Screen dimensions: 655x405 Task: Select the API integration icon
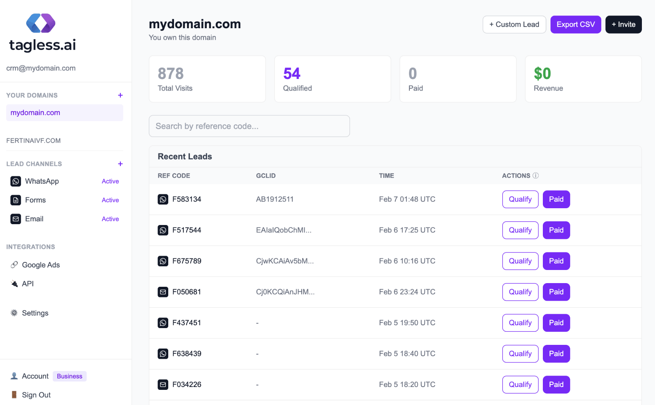(14, 283)
